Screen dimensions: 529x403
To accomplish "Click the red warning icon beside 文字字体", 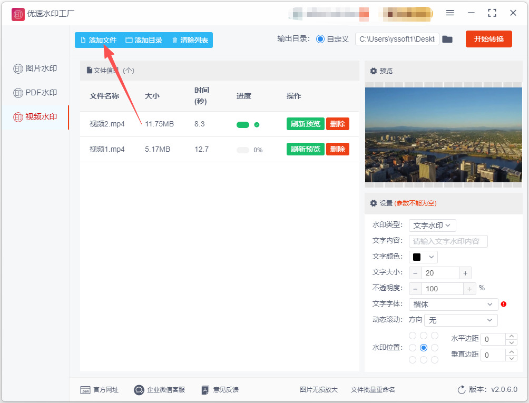I will coord(504,304).
